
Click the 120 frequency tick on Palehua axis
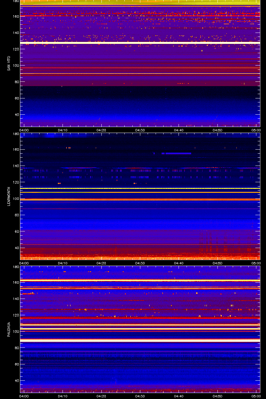16,315
